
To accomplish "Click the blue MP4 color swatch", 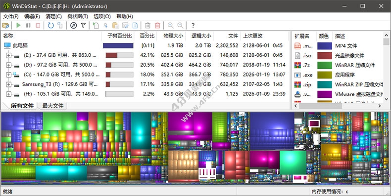I will pos(324,46).
